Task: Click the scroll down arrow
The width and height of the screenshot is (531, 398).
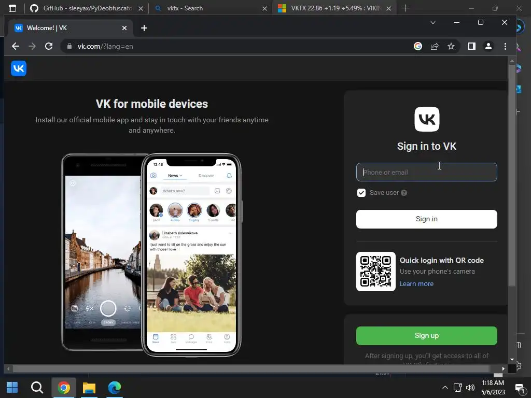Action: coord(512,360)
